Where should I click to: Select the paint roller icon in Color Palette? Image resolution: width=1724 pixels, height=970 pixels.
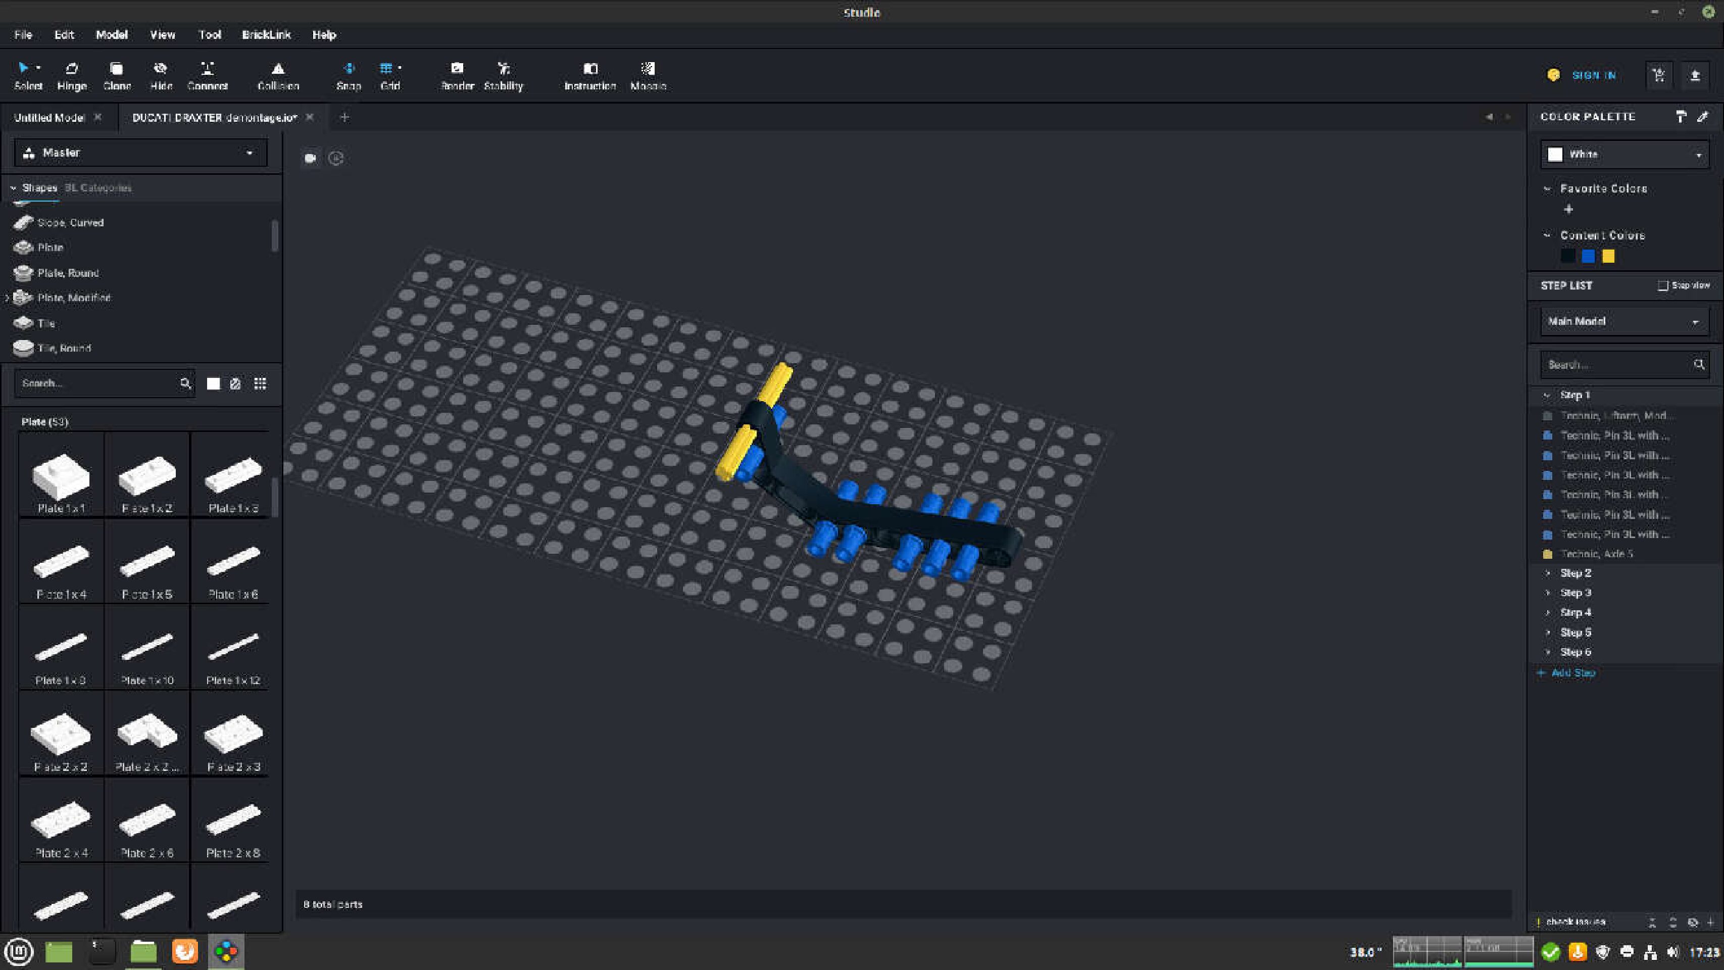[x=1681, y=117]
